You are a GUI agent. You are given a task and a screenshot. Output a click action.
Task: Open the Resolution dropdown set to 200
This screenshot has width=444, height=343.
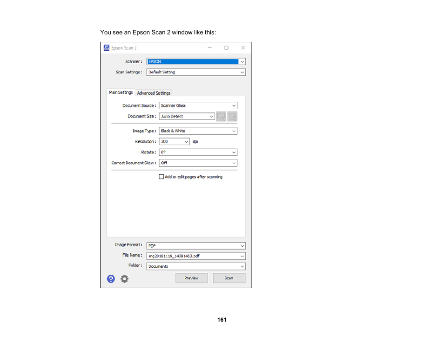[174, 142]
